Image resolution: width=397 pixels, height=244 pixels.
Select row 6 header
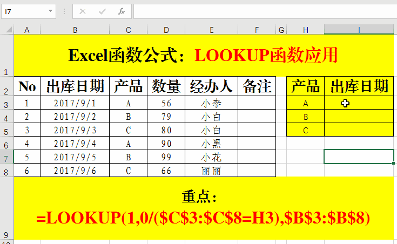(x=6, y=143)
